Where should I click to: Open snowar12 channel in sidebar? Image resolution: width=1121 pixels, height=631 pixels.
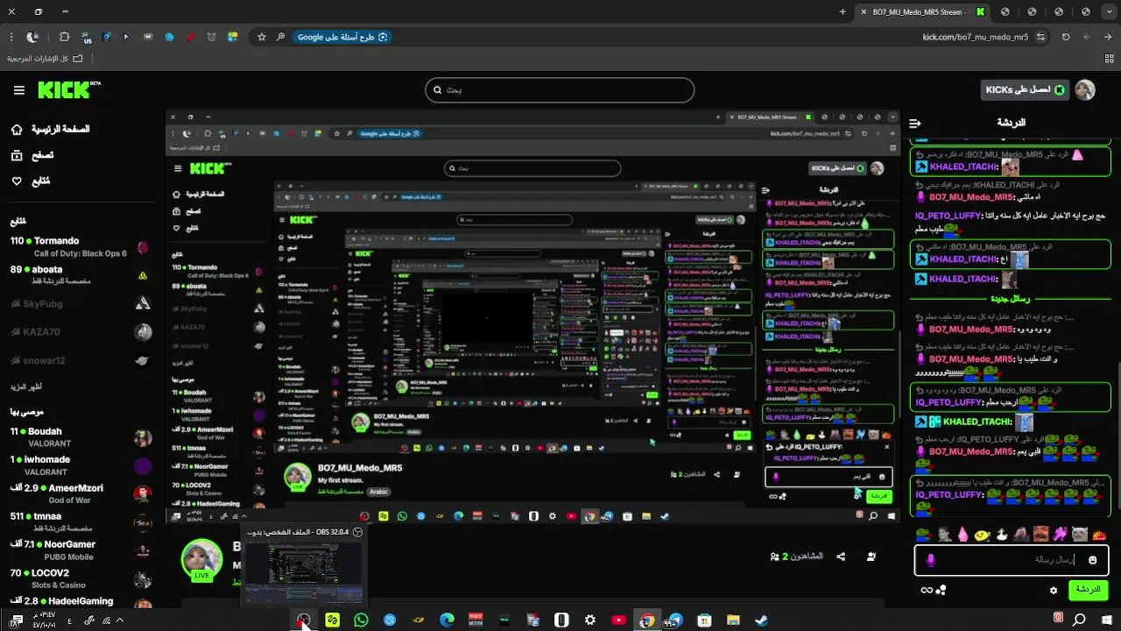[79, 360]
